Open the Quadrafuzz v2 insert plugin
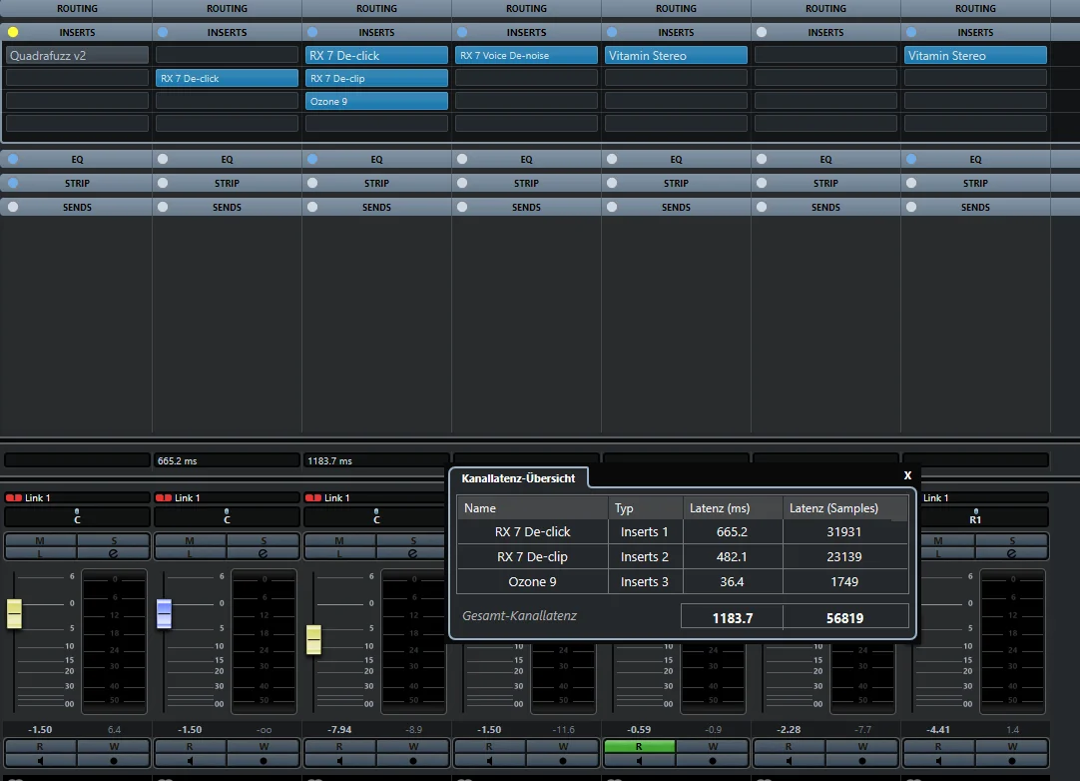Image resolution: width=1080 pixels, height=781 pixels. [x=77, y=55]
